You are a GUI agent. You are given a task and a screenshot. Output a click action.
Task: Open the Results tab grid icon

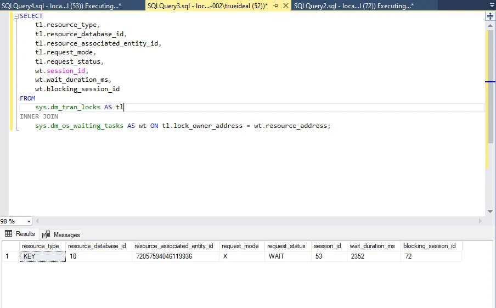pyautogui.click(x=8, y=234)
